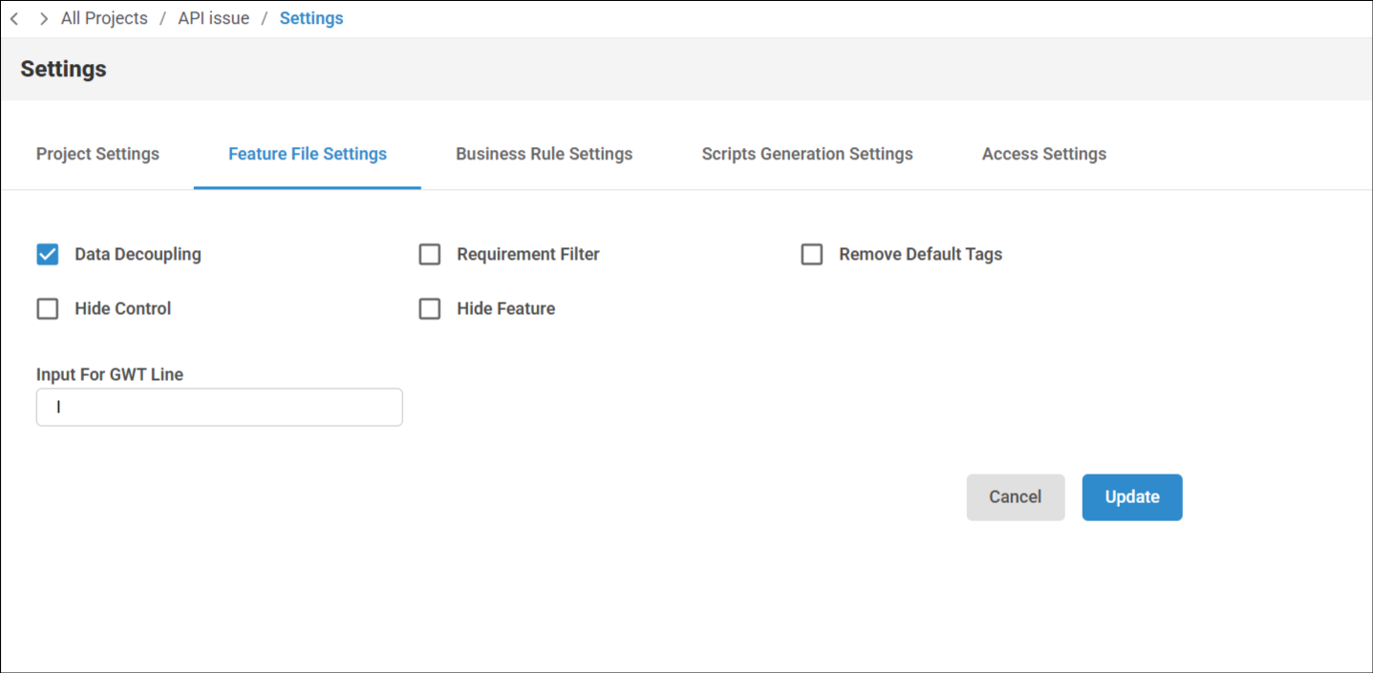Select Feature File Settings tab

[x=308, y=154]
